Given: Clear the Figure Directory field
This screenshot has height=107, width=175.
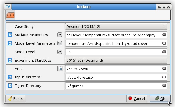Looking at the screenshot, I should click(x=164, y=86).
